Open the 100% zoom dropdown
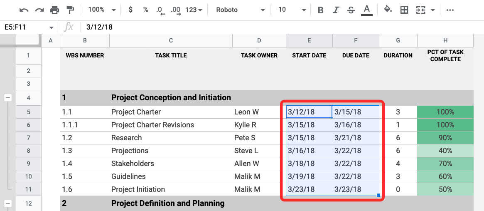Image resolution: width=484 pixels, height=211 pixels. click(102, 10)
